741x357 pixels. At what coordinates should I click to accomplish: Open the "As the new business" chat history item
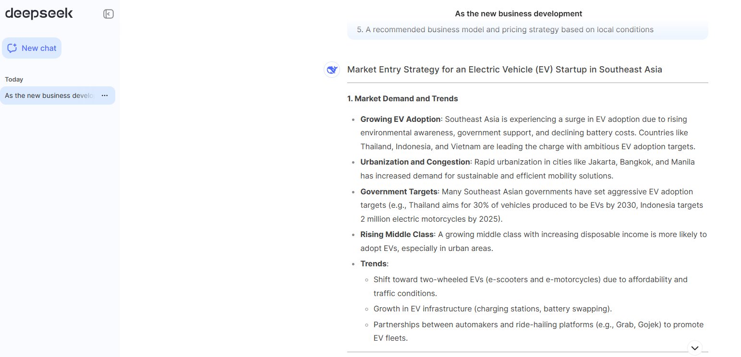tap(49, 95)
